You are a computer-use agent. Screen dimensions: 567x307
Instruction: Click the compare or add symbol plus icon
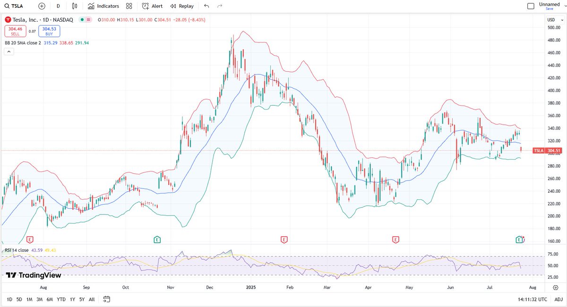(42, 6)
